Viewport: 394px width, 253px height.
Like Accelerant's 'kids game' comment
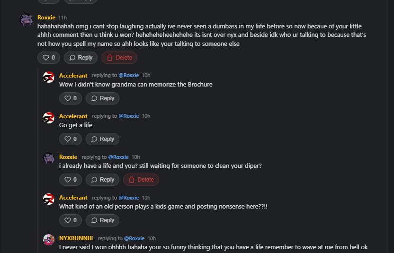tap(71, 220)
